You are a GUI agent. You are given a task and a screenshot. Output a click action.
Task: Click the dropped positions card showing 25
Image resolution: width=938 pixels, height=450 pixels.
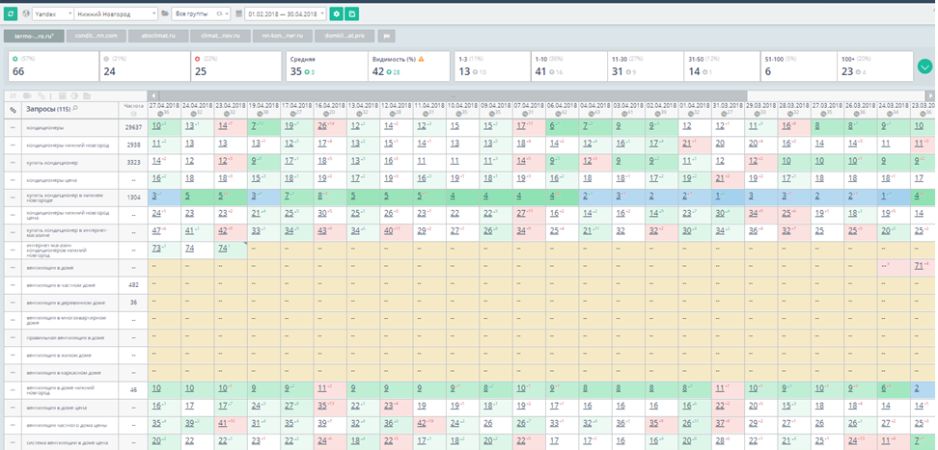[236, 66]
